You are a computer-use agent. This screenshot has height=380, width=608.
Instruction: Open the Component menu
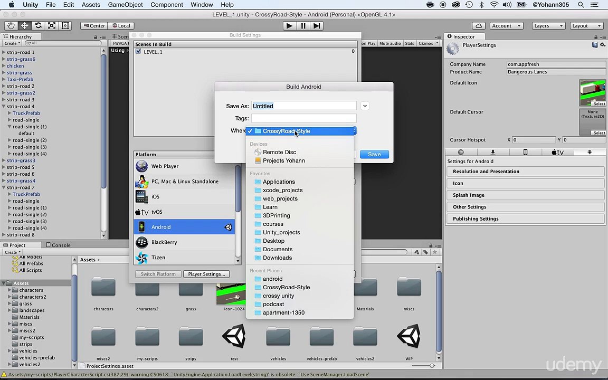click(x=167, y=5)
